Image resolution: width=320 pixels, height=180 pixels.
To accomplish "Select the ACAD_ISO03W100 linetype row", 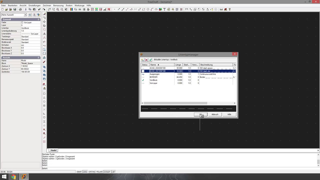I will coord(189,68).
